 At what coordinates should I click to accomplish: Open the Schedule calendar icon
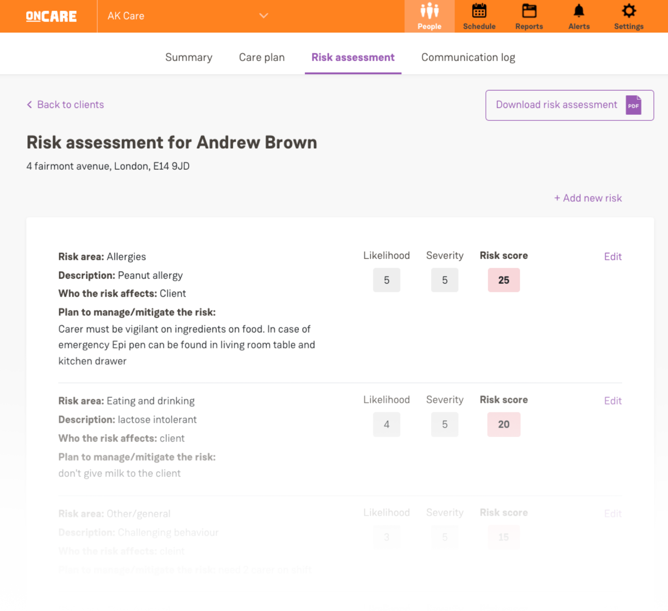point(479,11)
